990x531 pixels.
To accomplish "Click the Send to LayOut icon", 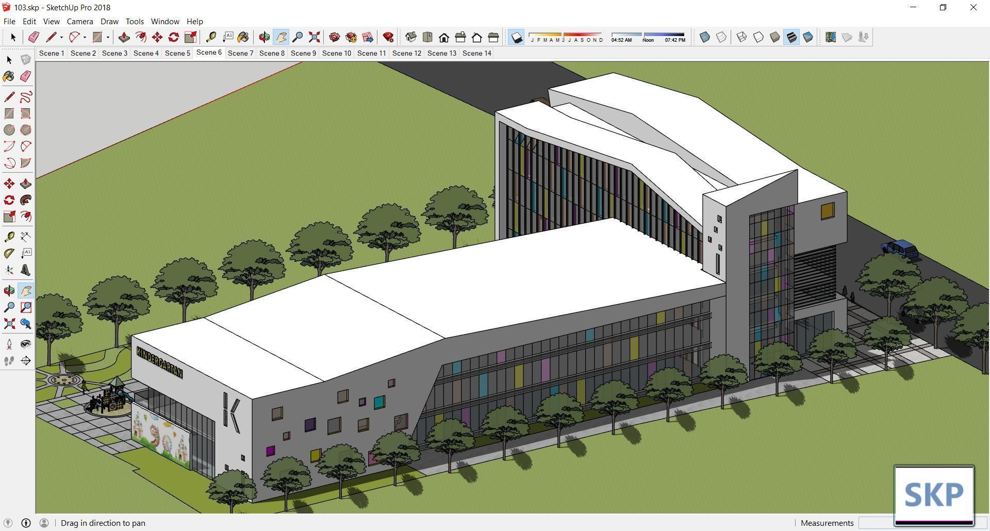I will click(x=368, y=37).
